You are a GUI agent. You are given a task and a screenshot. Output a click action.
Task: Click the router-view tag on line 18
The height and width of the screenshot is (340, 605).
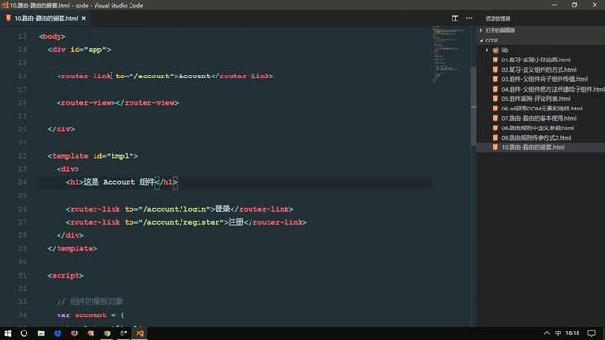tap(117, 103)
